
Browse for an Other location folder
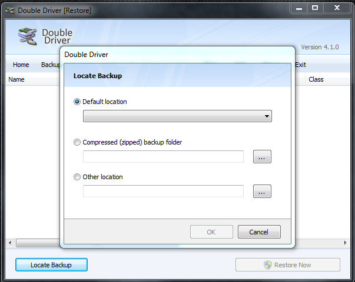262,192
